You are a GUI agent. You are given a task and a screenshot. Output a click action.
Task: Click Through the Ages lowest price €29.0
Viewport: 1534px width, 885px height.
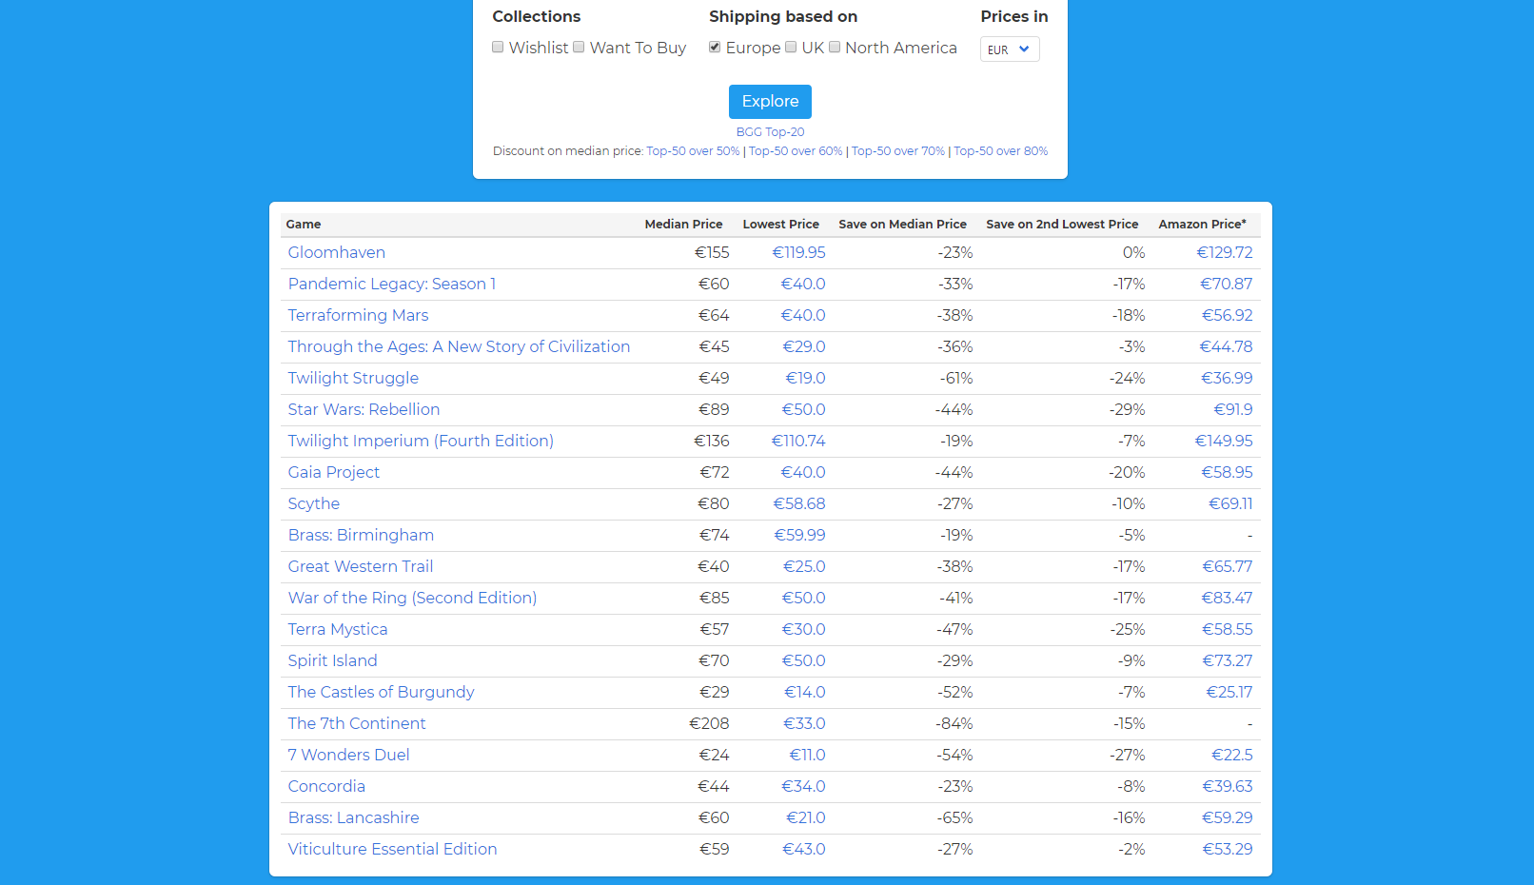click(804, 346)
